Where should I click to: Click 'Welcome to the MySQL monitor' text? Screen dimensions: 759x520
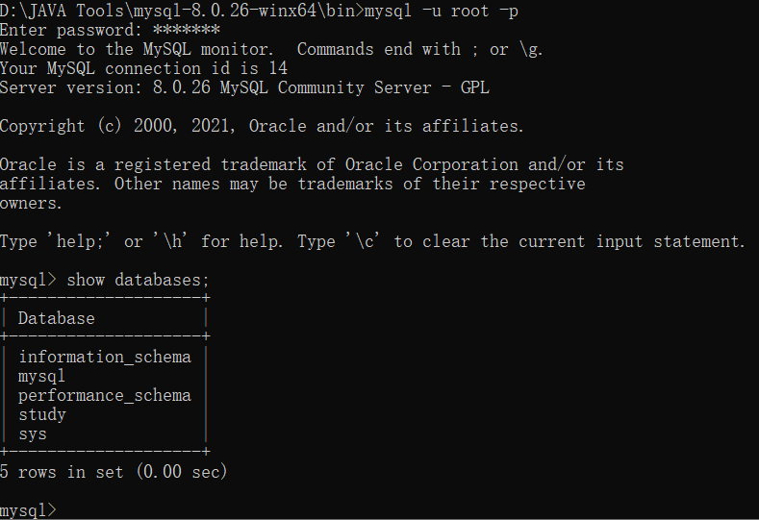coord(135,49)
